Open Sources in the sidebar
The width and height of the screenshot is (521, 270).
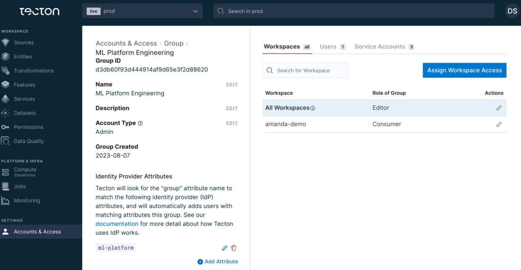pyautogui.click(x=24, y=42)
